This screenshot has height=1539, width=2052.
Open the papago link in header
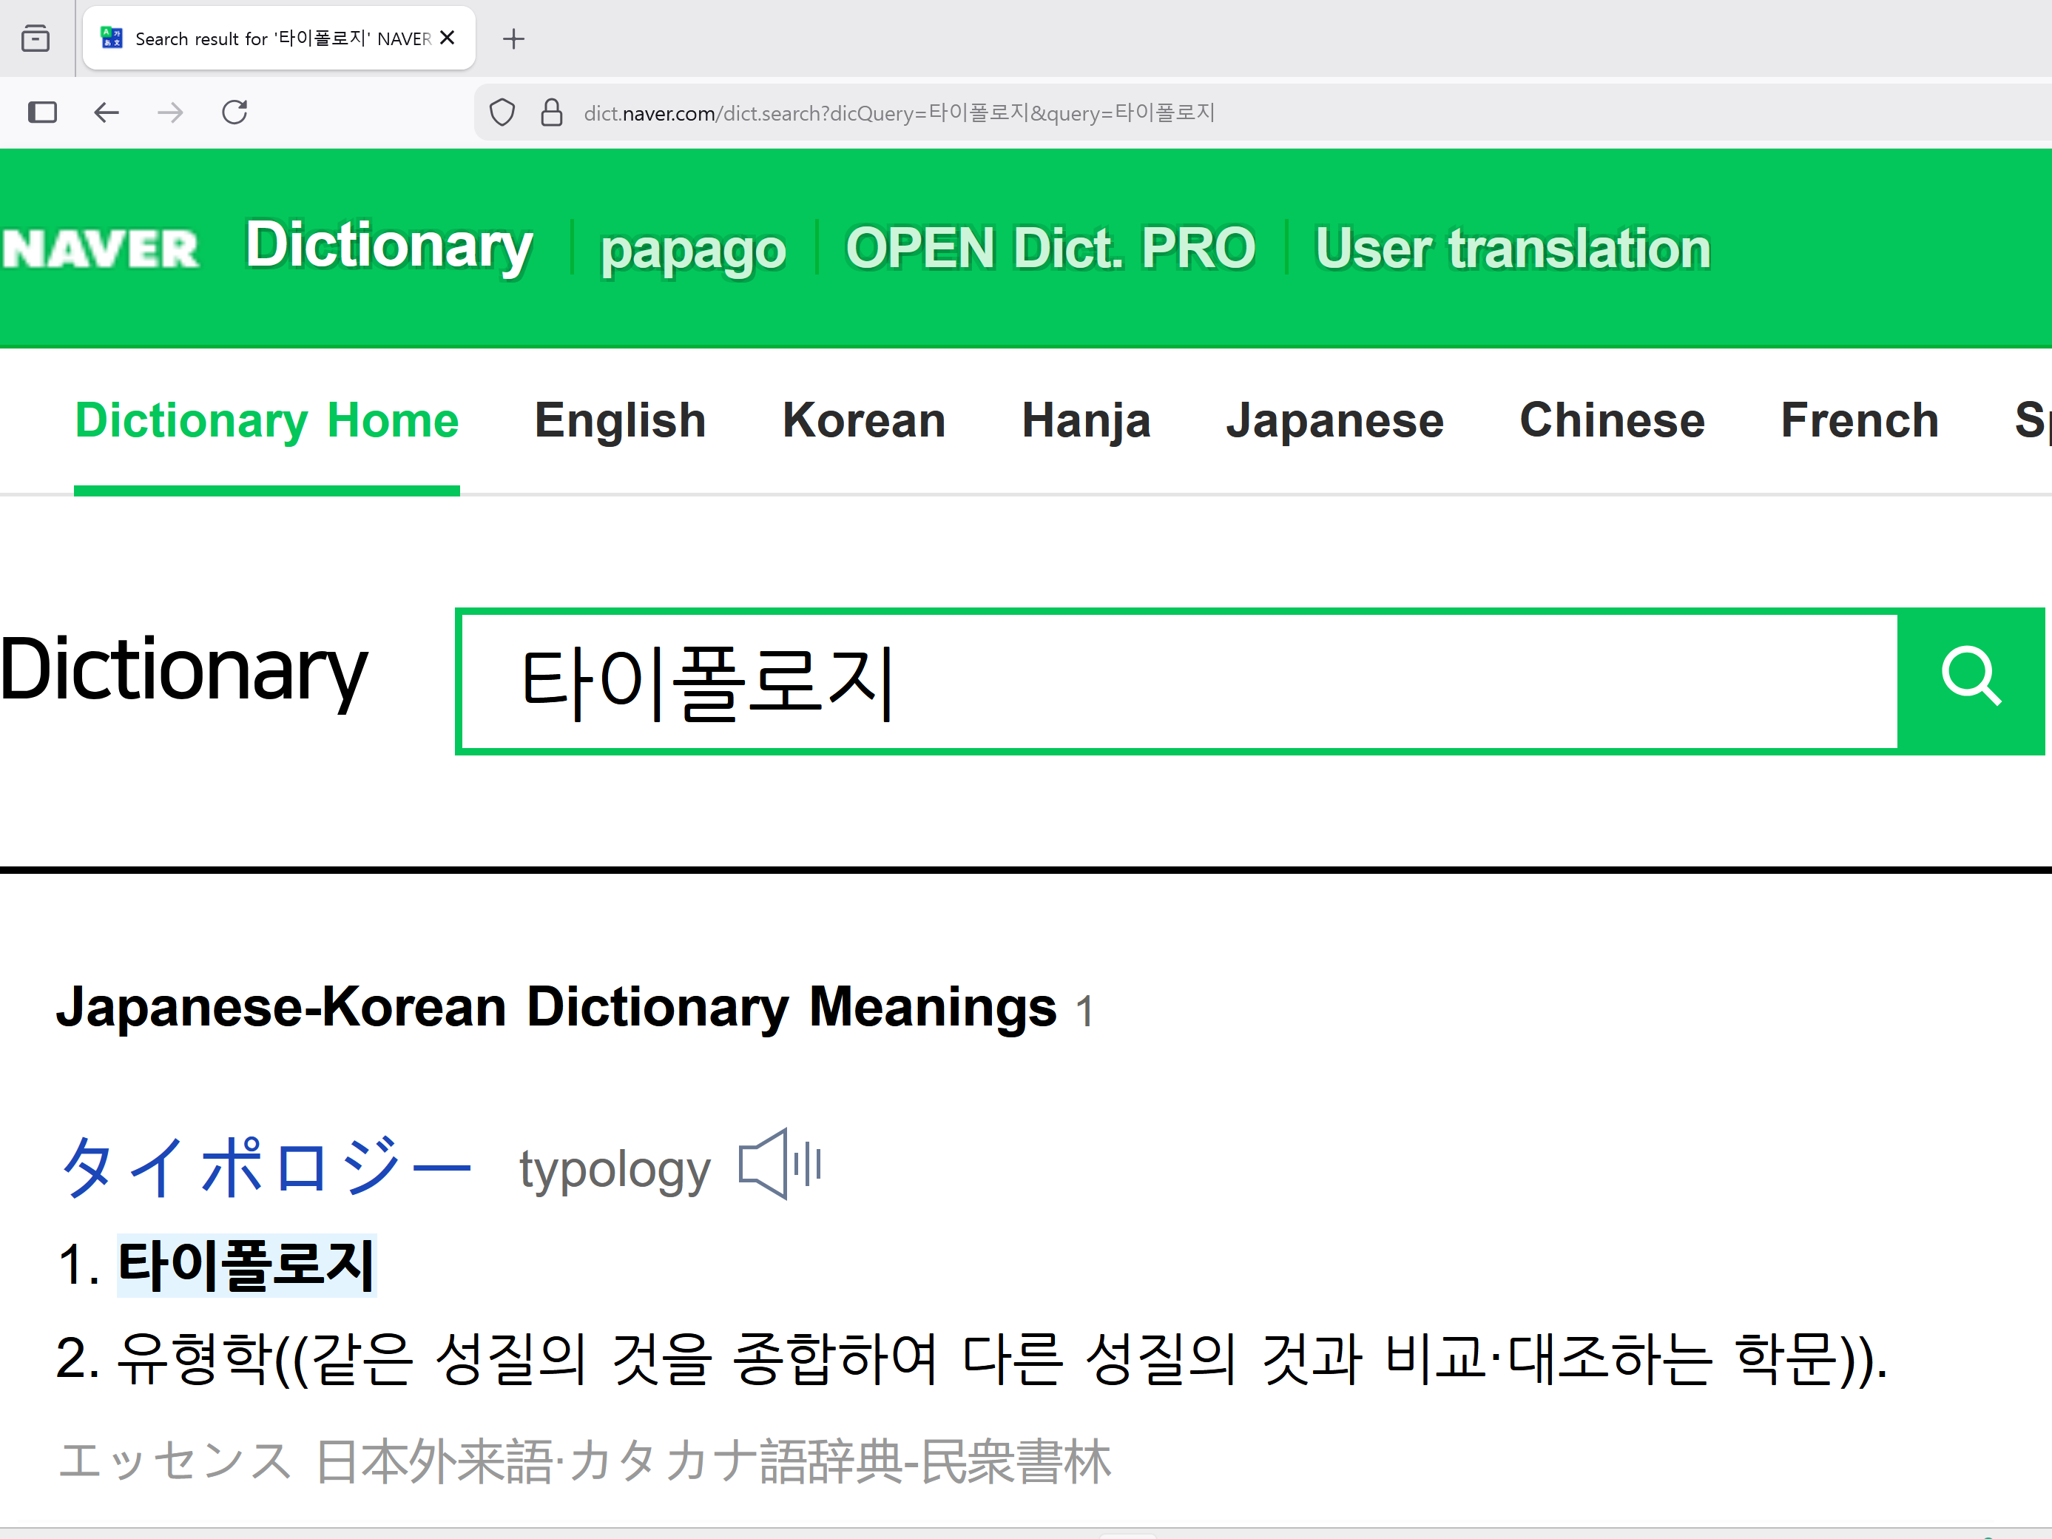point(692,249)
